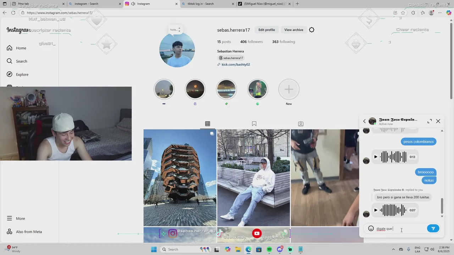Open profile settings gear icon
This screenshot has width=454, height=255.
[311, 30]
